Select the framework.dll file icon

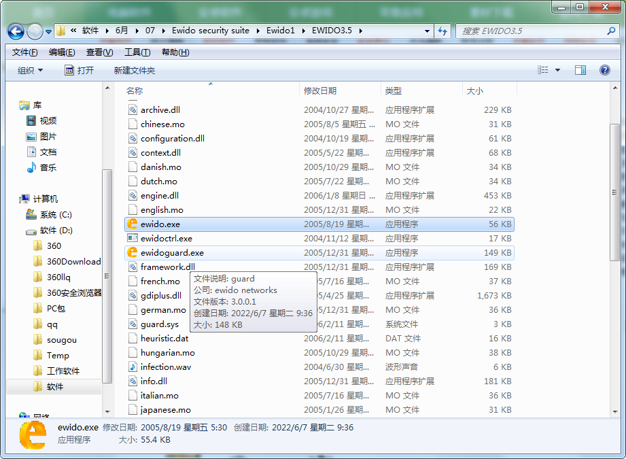133,267
